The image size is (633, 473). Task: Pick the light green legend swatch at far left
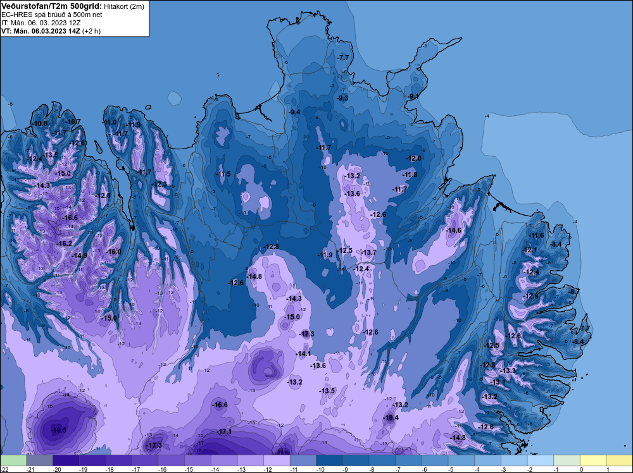(x=13, y=460)
